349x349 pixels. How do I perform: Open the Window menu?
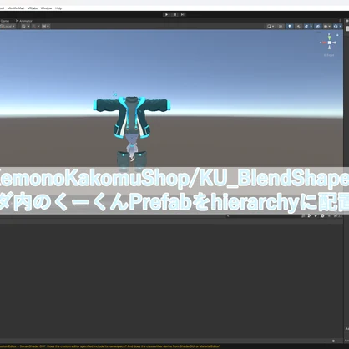[46, 8]
